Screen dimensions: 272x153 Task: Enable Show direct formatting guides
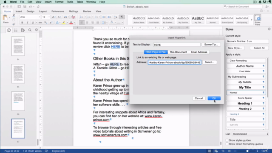(227, 144)
